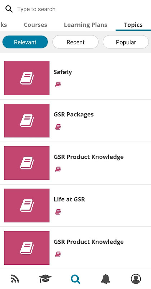This screenshot has width=151, height=289.
Task: Tap the magnifier icon beside the search field
Action: point(9,9)
